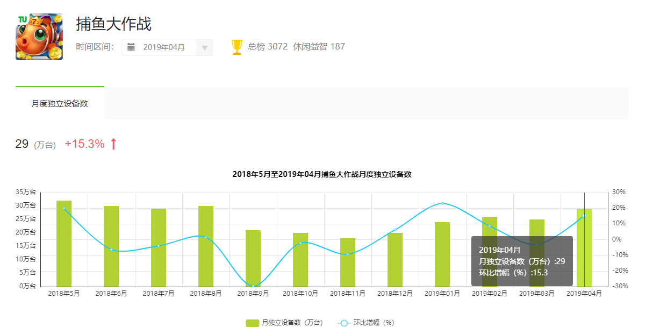Click the green legend color swatch
Viewport: 646px width, 334px height.
[253, 323]
